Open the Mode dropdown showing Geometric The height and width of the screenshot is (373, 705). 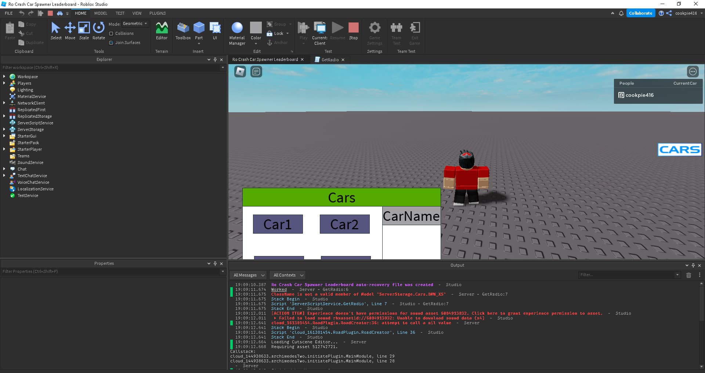pyautogui.click(x=135, y=23)
